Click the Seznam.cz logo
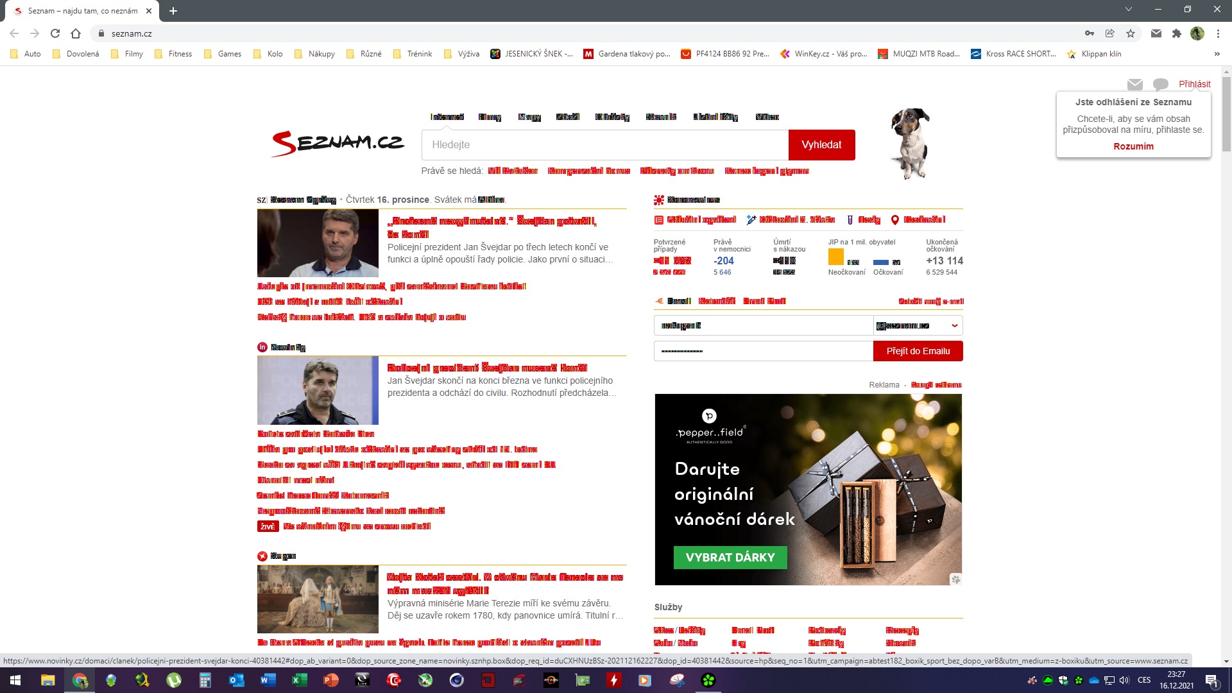 [338, 142]
